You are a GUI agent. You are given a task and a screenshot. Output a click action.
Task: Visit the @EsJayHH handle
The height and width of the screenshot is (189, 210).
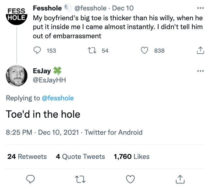tap(49, 79)
